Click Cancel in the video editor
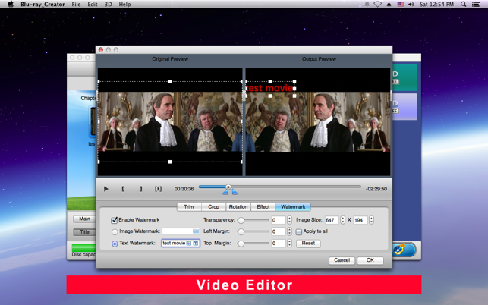 click(x=342, y=260)
